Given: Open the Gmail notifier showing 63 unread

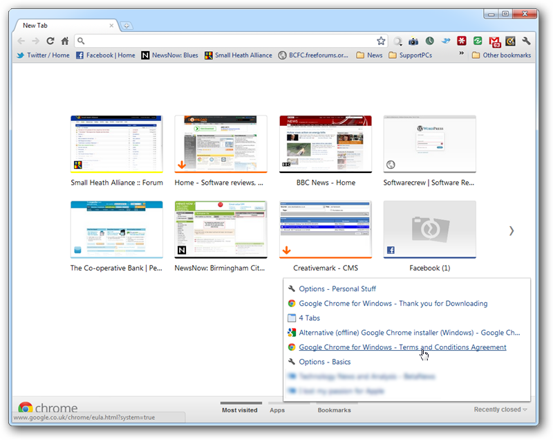Looking at the screenshot, I should pyautogui.click(x=495, y=41).
